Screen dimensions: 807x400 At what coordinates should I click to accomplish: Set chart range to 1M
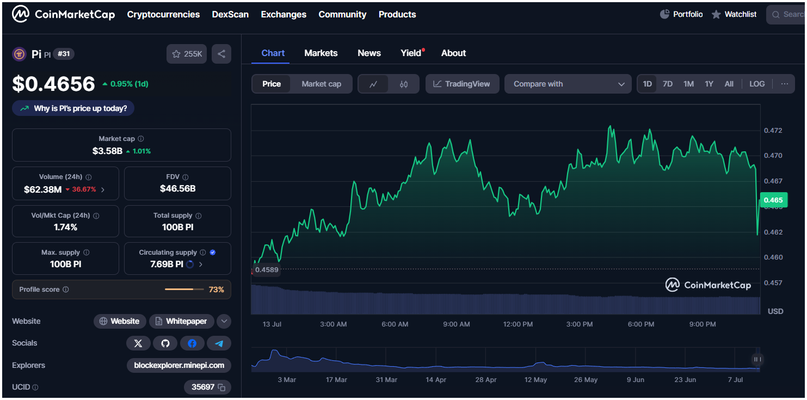[x=688, y=84]
